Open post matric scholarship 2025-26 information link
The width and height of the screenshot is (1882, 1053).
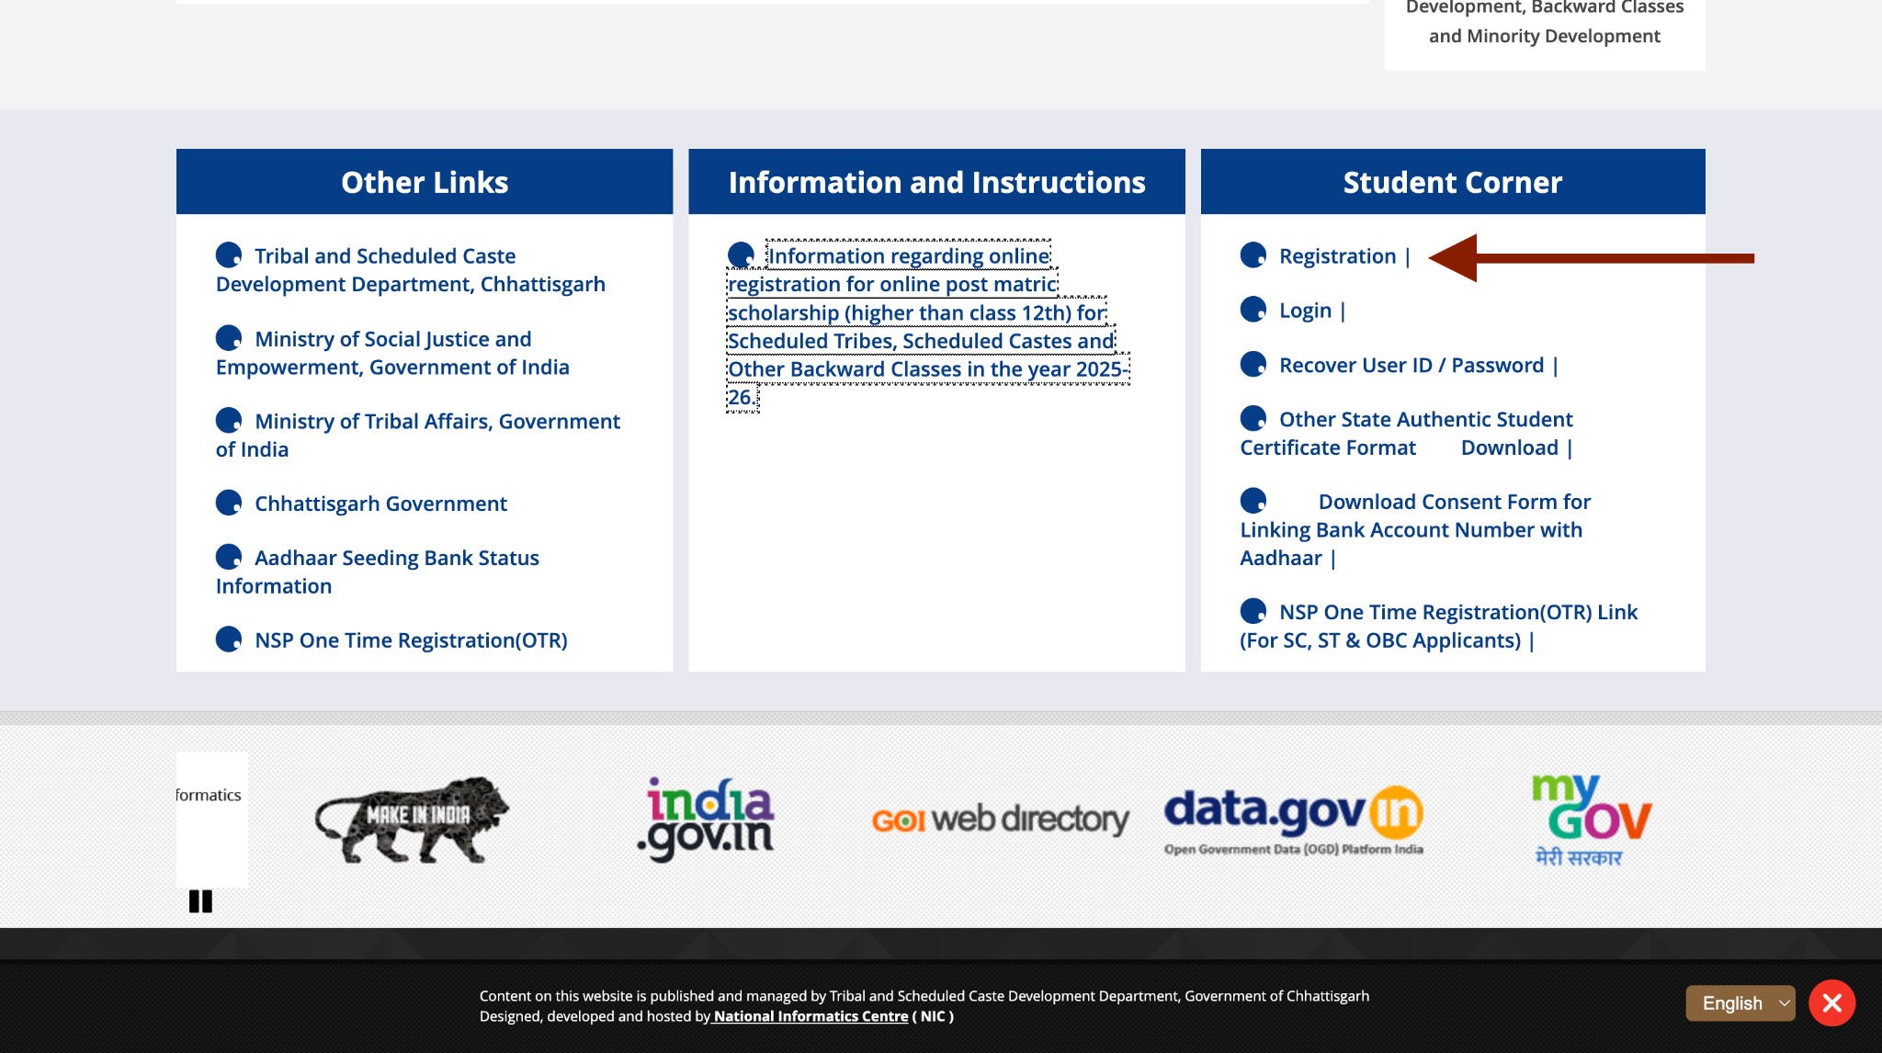(928, 326)
